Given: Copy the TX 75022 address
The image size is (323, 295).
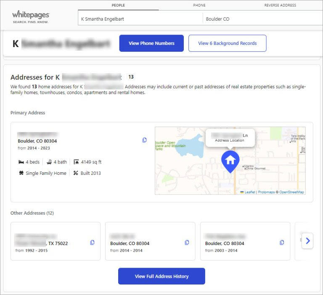Looking at the screenshot, I should tap(92, 242).
